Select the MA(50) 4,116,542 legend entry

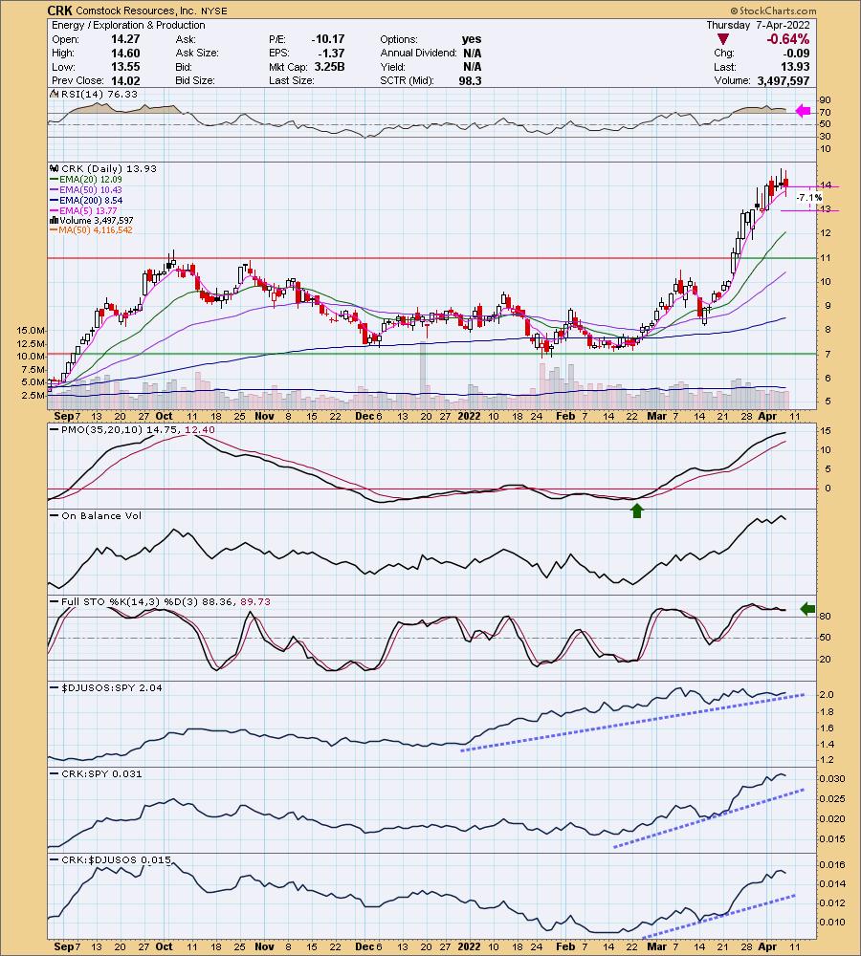[96, 229]
